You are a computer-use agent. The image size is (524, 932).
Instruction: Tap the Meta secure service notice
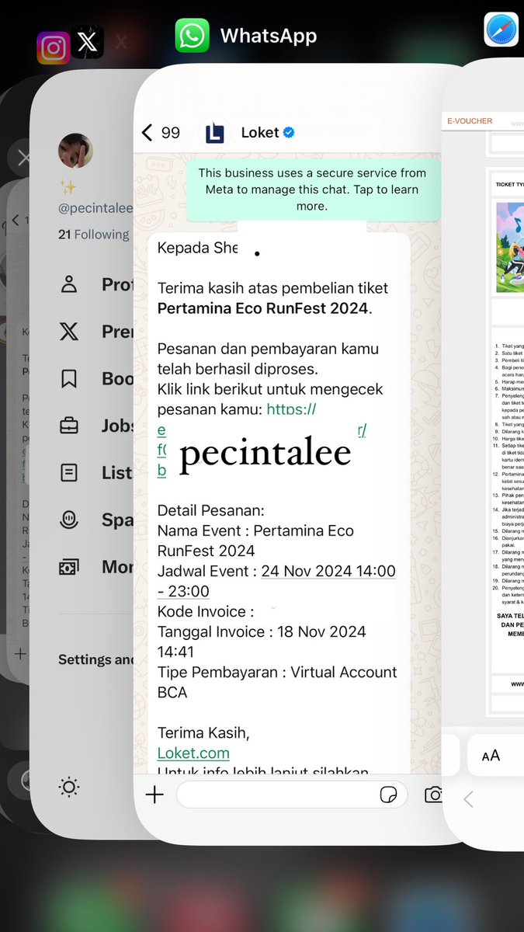point(312,190)
